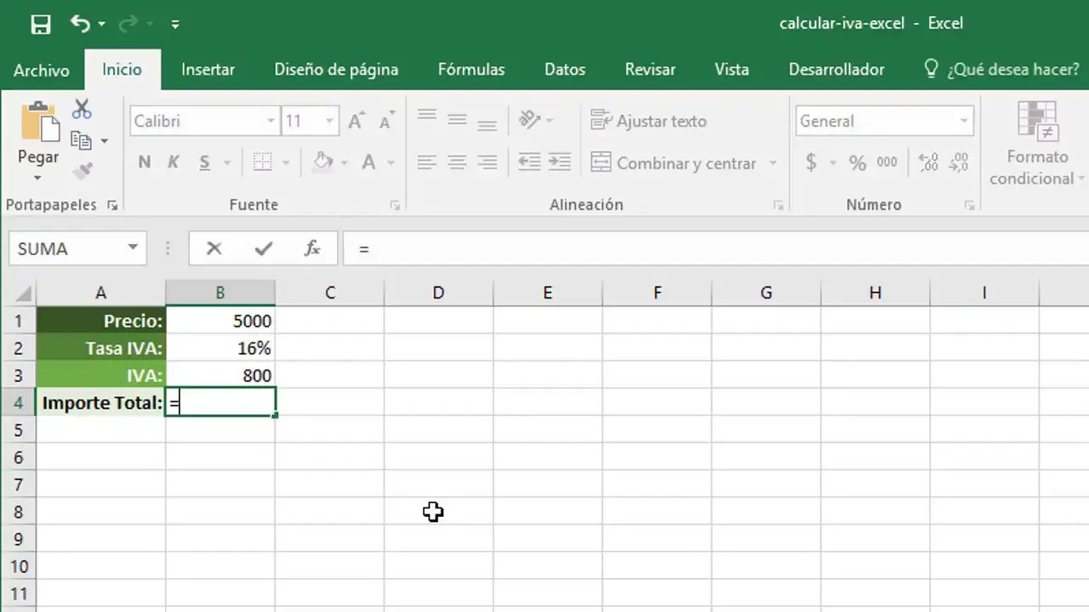Click the Formato condicional button
Image resolution: width=1089 pixels, height=612 pixels.
click(1037, 144)
